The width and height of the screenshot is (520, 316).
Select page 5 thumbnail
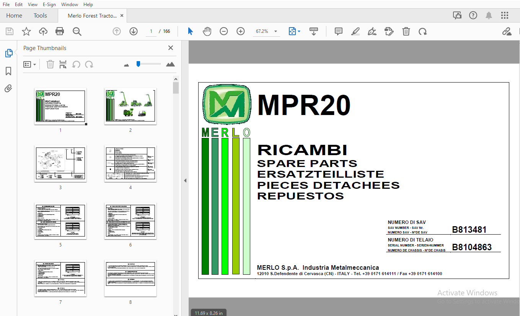pyautogui.click(x=60, y=220)
